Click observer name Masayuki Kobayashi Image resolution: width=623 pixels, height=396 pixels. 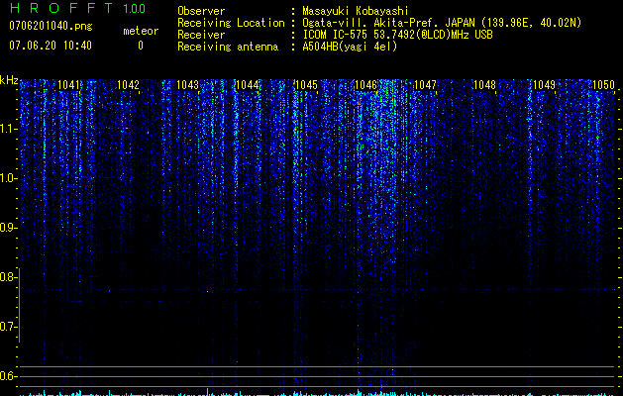(x=356, y=11)
